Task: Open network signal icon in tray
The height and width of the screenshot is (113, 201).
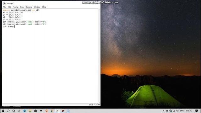Action: point(174,111)
